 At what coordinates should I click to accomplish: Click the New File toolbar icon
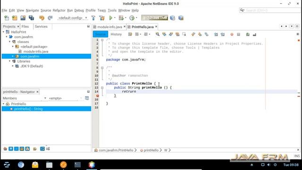coord(7,18)
